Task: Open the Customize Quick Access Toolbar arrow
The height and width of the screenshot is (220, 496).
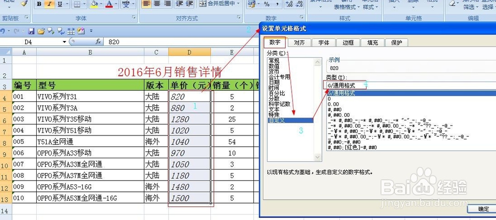Action: (x=91, y=31)
